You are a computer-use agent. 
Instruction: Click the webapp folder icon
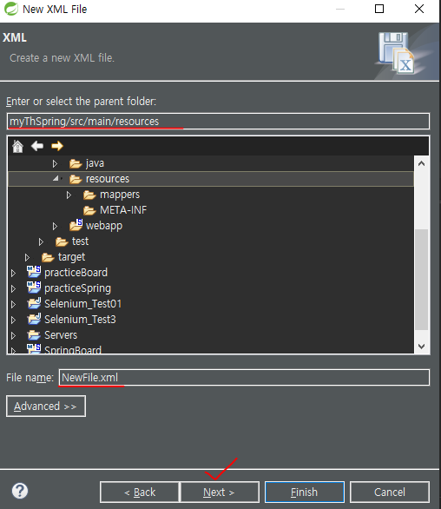point(76,225)
